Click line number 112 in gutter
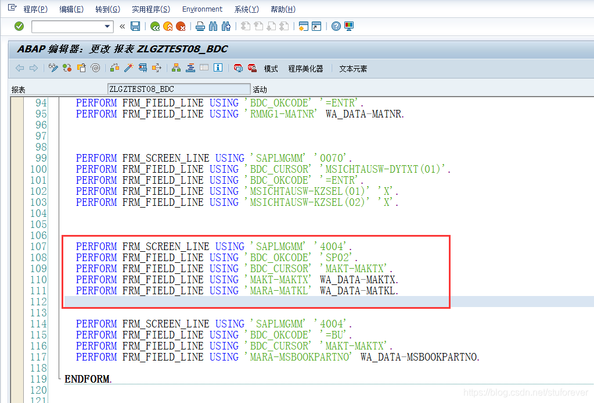This screenshot has height=403, width=594. [x=39, y=302]
